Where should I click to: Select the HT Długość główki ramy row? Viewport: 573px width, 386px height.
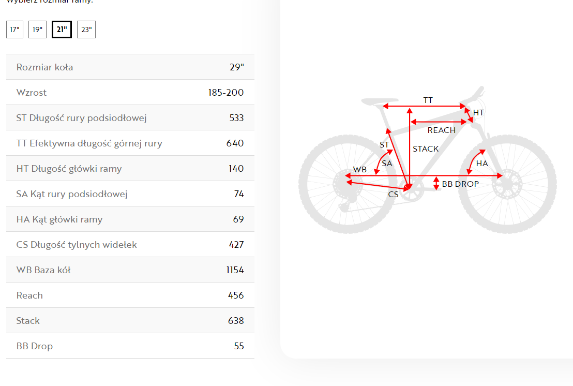130,169
